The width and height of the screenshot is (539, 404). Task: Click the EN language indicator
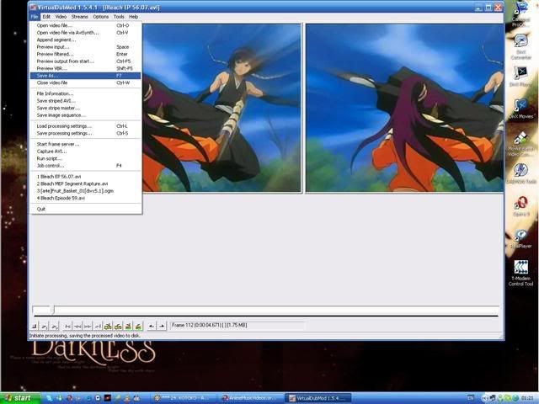coord(470,398)
